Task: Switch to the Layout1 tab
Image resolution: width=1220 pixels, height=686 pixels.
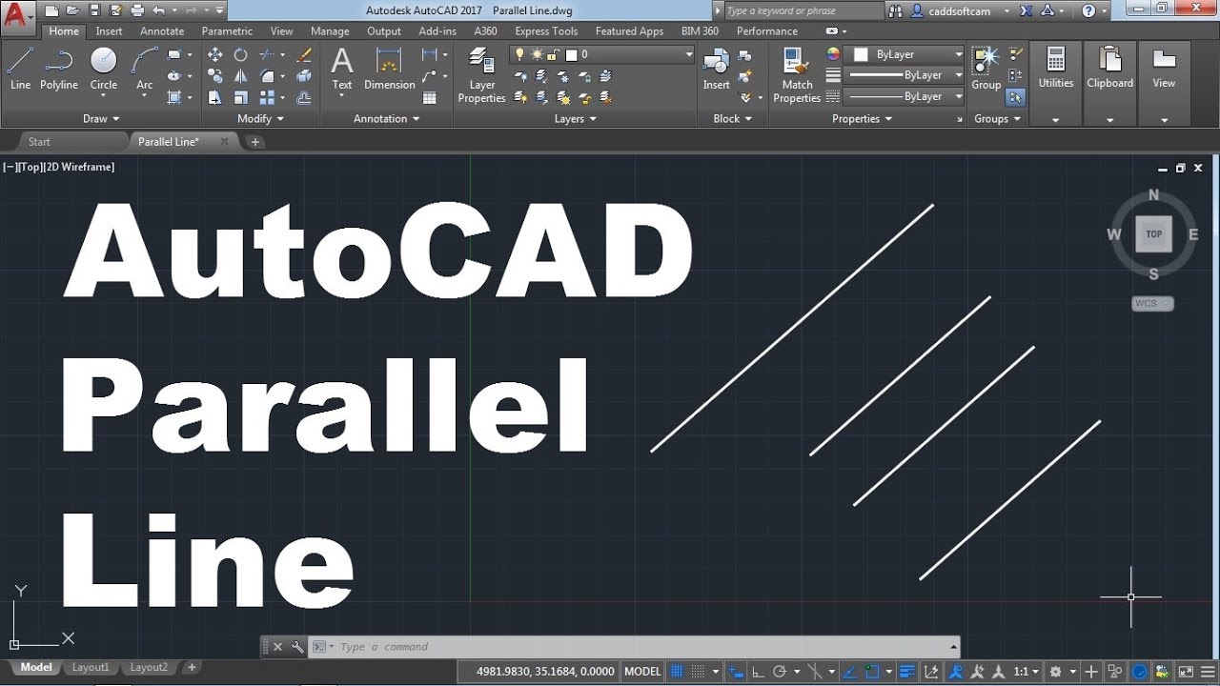Action: click(x=91, y=668)
